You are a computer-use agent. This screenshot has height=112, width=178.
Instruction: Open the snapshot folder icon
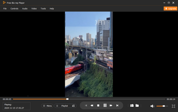point(137,105)
